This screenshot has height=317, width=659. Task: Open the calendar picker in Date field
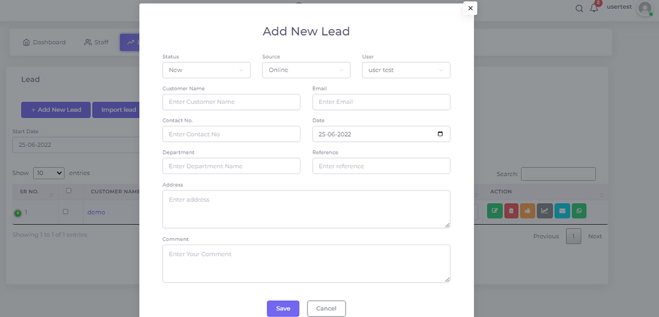pos(440,134)
